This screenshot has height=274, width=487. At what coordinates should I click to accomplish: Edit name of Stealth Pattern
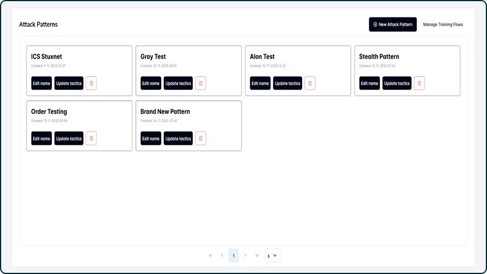[369, 83]
